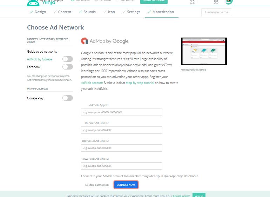Open the AdMob account link
This screenshot has height=197, width=270.
[x=92, y=83]
